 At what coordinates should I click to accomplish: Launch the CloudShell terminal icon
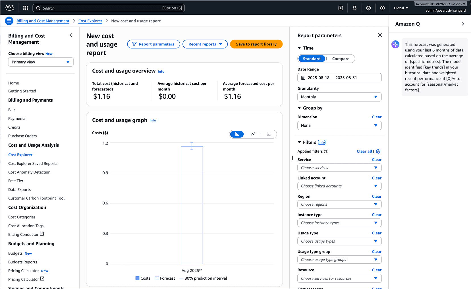pyautogui.click(x=341, y=8)
